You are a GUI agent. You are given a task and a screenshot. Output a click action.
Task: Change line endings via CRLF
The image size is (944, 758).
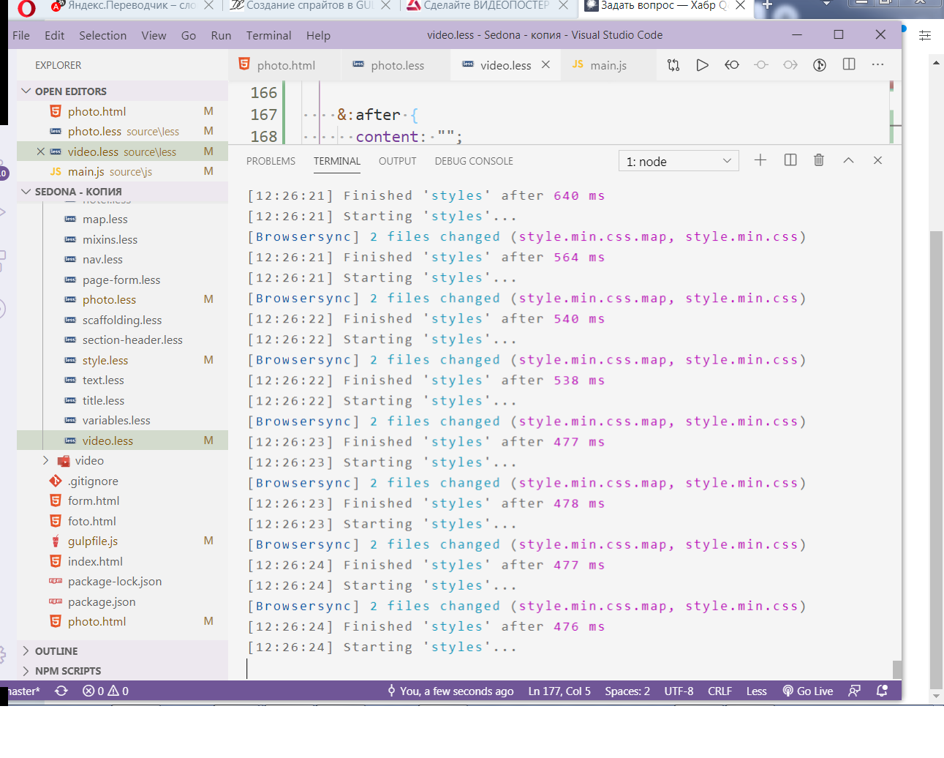(720, 691)
